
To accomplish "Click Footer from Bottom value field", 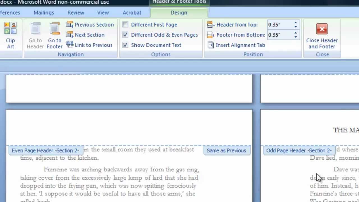I will pyautogui.click(x=279, y=35).
